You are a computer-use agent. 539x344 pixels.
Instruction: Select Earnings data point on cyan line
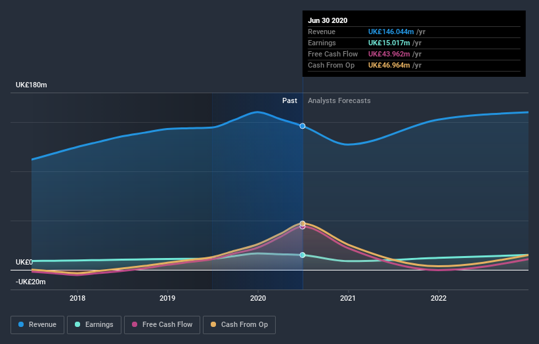pyautogui.click(x=303, y=255)
